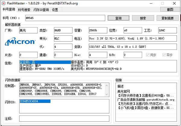Click the controller list down arrow
This screenshot has width=181, height=126.
click(x=107, y=94)
